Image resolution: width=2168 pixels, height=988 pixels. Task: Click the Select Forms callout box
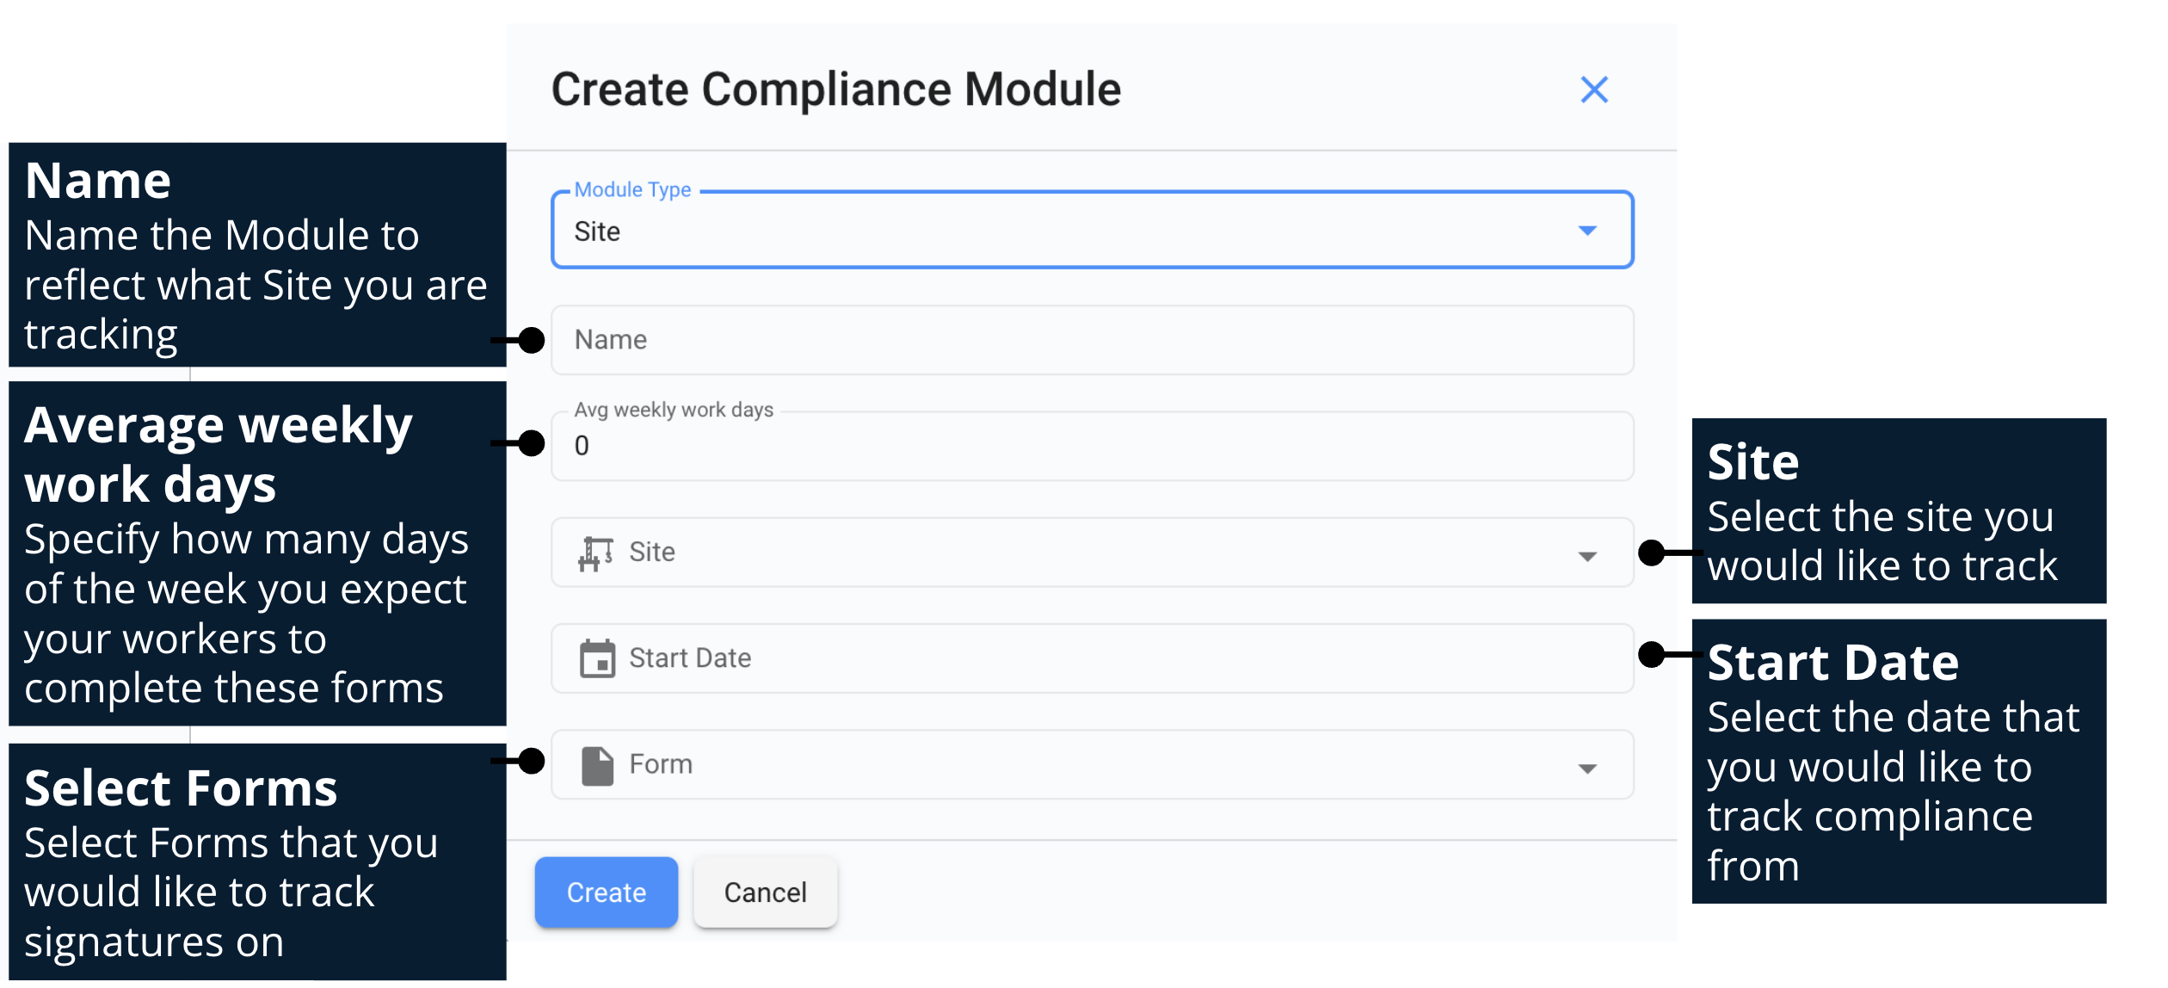pos(256,862)
